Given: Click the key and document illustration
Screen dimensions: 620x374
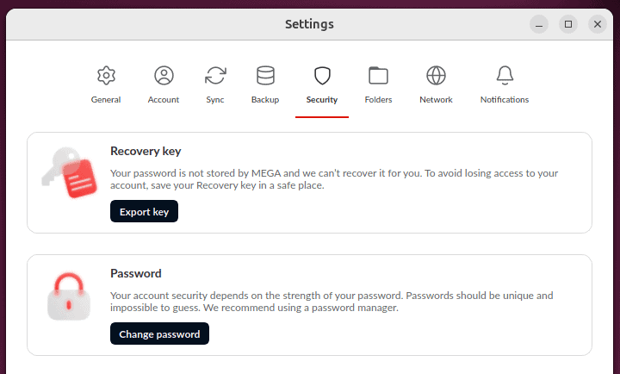Looking at the screenshot, I should pyautogui.click(x=70, y=172).
